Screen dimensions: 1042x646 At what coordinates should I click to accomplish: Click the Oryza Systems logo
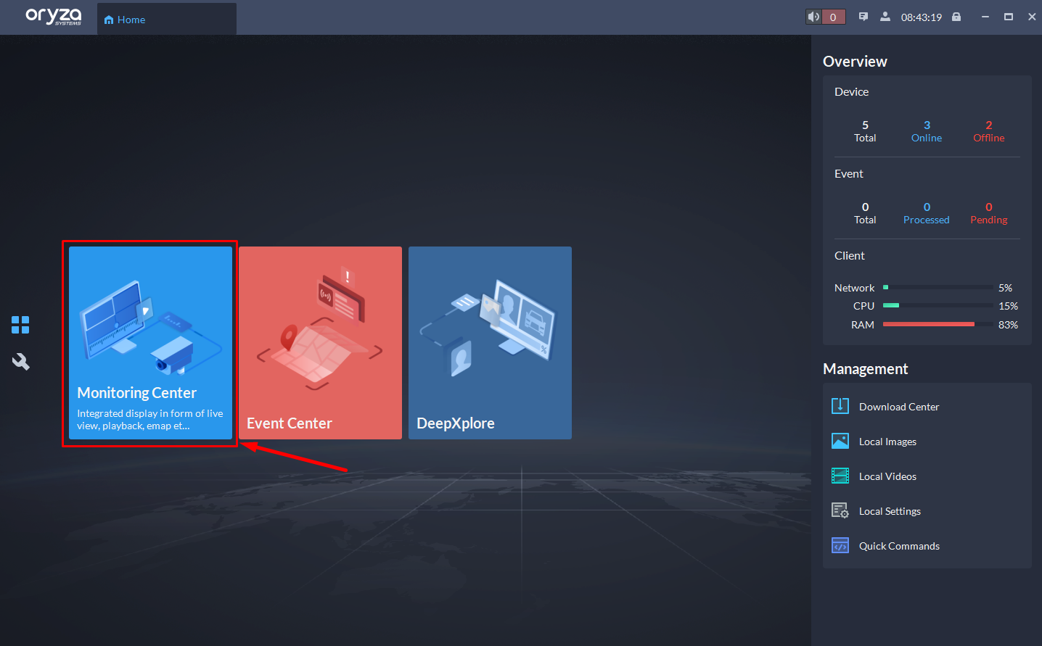(53, 17)
